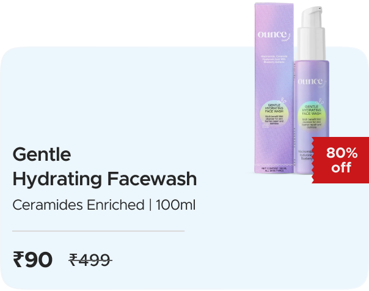
Task: Select the discounted price ₹90
Action: coord(32,259)
